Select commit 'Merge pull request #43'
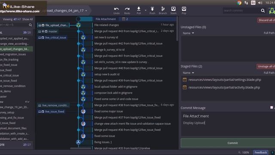 127,31
